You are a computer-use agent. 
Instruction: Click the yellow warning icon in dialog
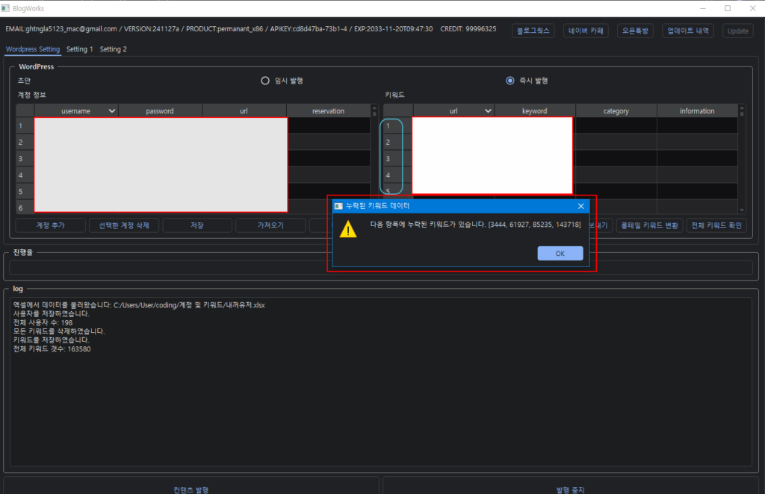coord(348,230)
